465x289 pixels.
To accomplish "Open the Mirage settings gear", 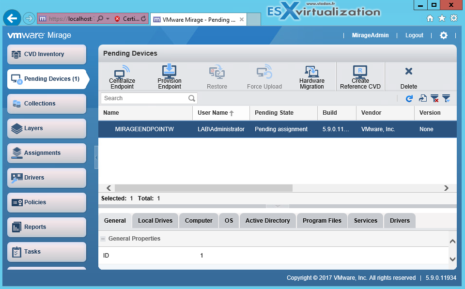I will coord(444,35).
